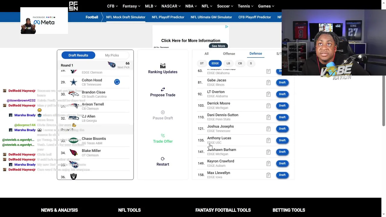Open LT Overton clipboard notes icon

(268, 94)
